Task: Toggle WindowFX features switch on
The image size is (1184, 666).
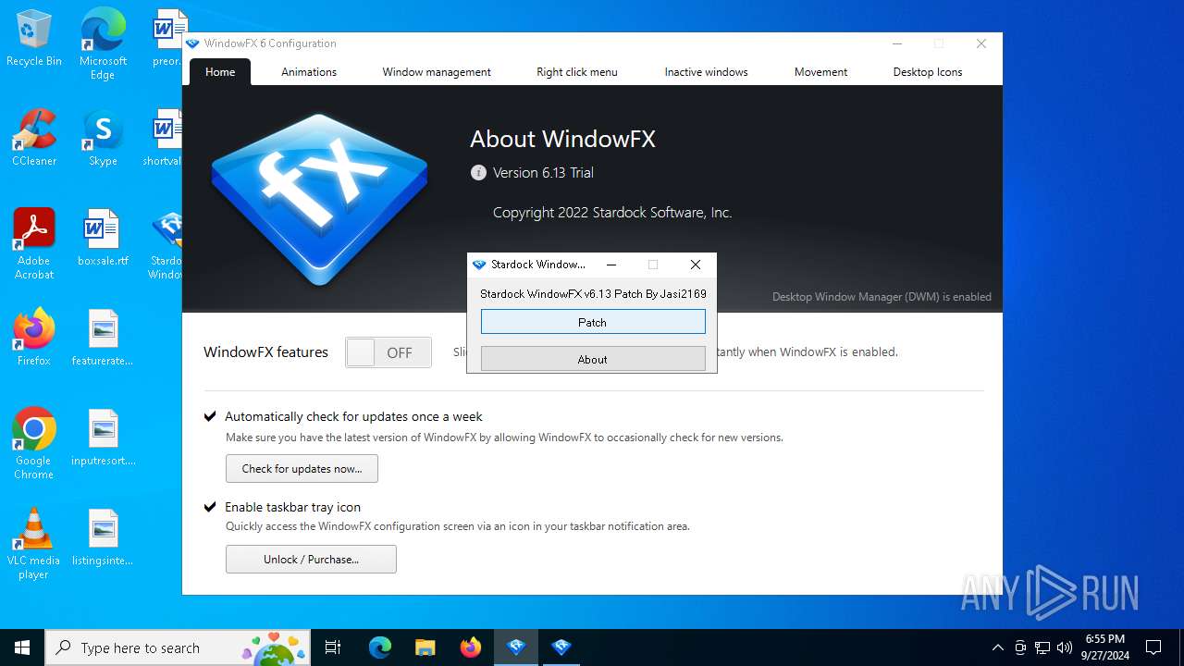Action: point(388,352)
